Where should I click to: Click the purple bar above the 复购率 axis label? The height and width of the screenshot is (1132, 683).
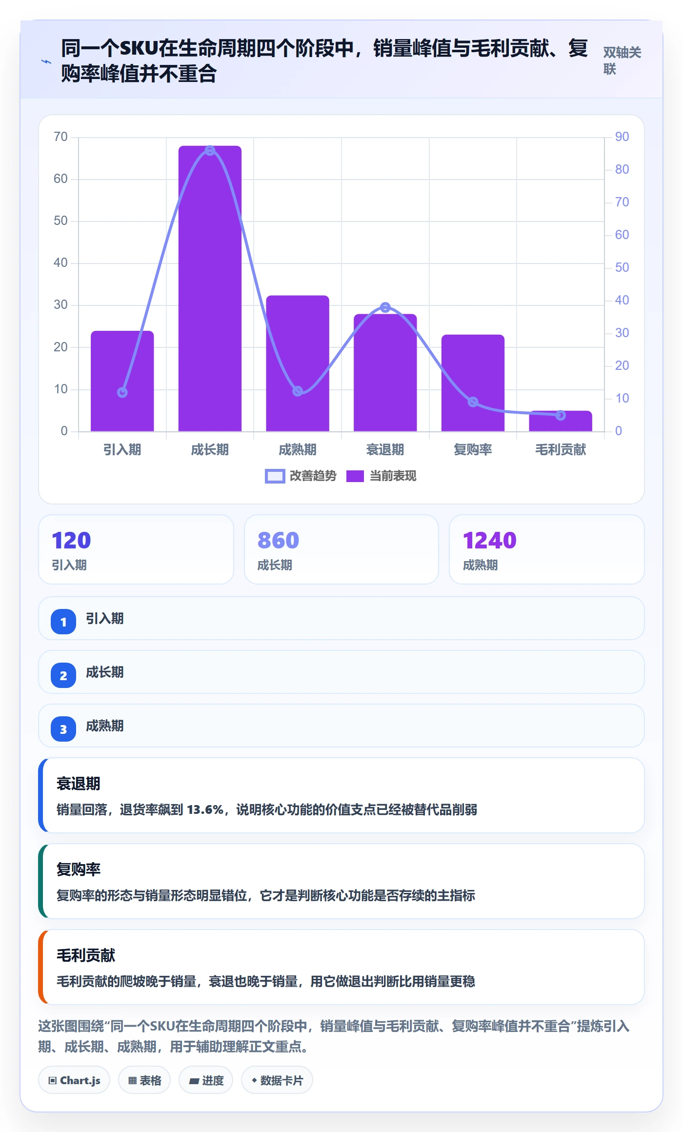pyautogui.click(x=473, y=383)
